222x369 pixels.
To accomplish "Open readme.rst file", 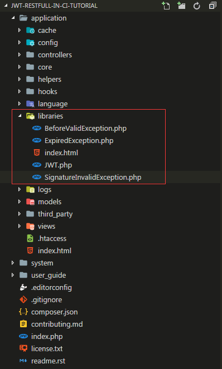I will pos(49,361).
